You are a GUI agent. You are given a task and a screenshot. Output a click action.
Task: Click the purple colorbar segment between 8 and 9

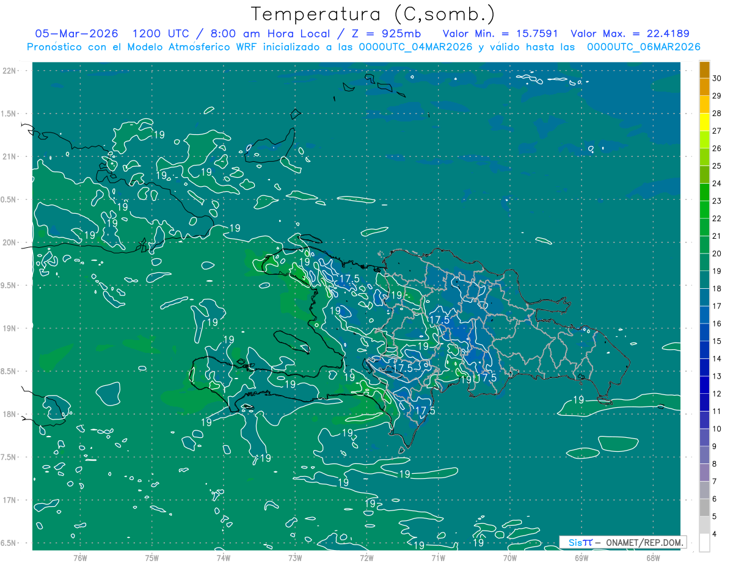[x=705, y=455]
